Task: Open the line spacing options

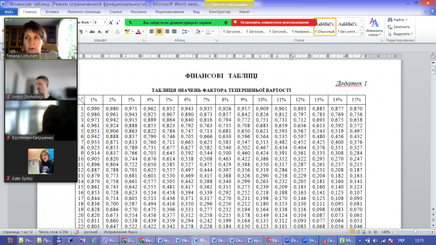Action: coord(185,32)
